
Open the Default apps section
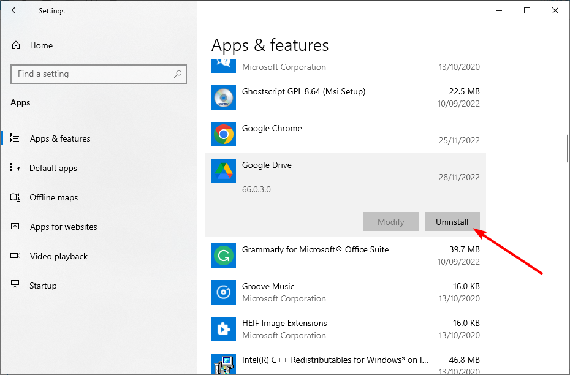[53, 168]
